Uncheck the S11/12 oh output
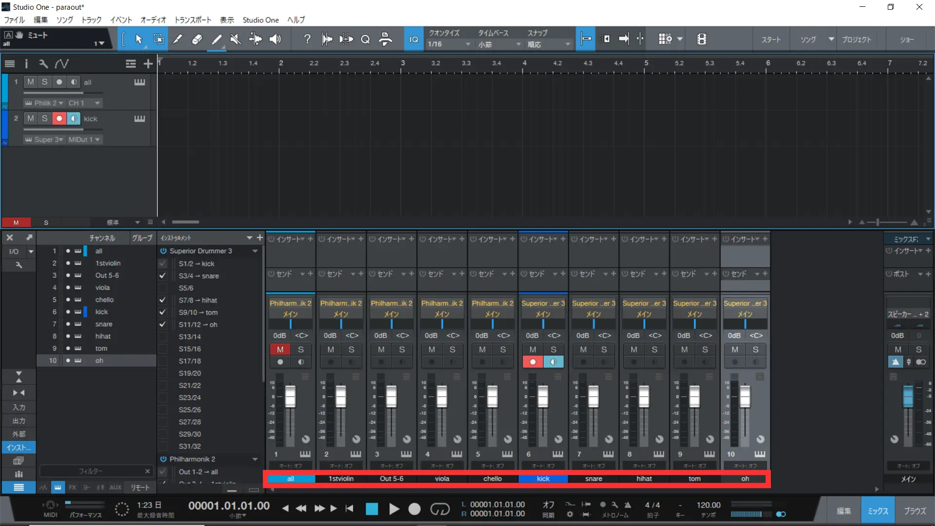 (x=163, y=324)
